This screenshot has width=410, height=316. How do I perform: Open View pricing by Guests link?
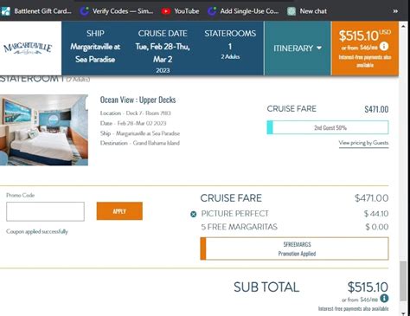pyautogui.click(x=363, y=143)
